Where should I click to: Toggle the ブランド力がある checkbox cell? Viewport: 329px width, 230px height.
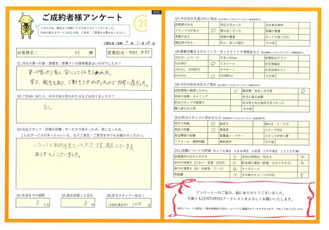[x=212, y=31]
